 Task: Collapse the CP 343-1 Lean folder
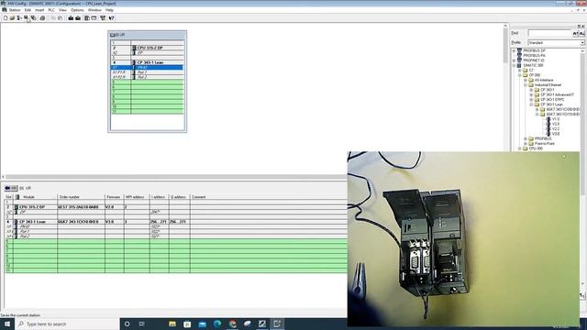[x=531, y=104]
